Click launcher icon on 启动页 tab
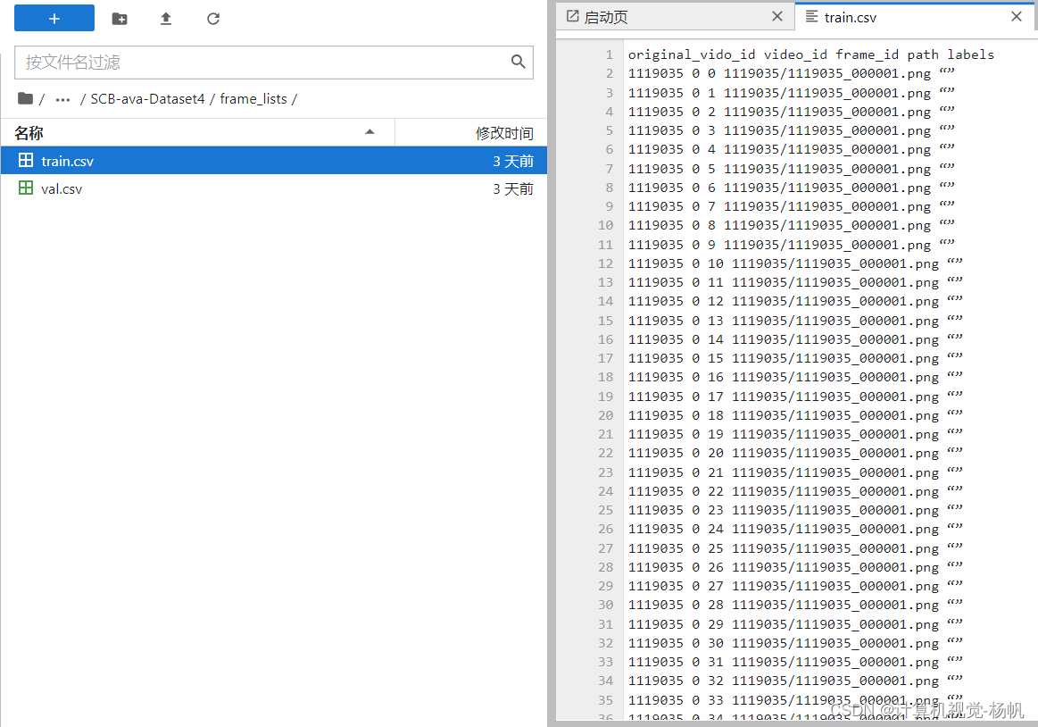Image resolution: width=1038 pixels, height=727 pixels. (x=573, y=16)
